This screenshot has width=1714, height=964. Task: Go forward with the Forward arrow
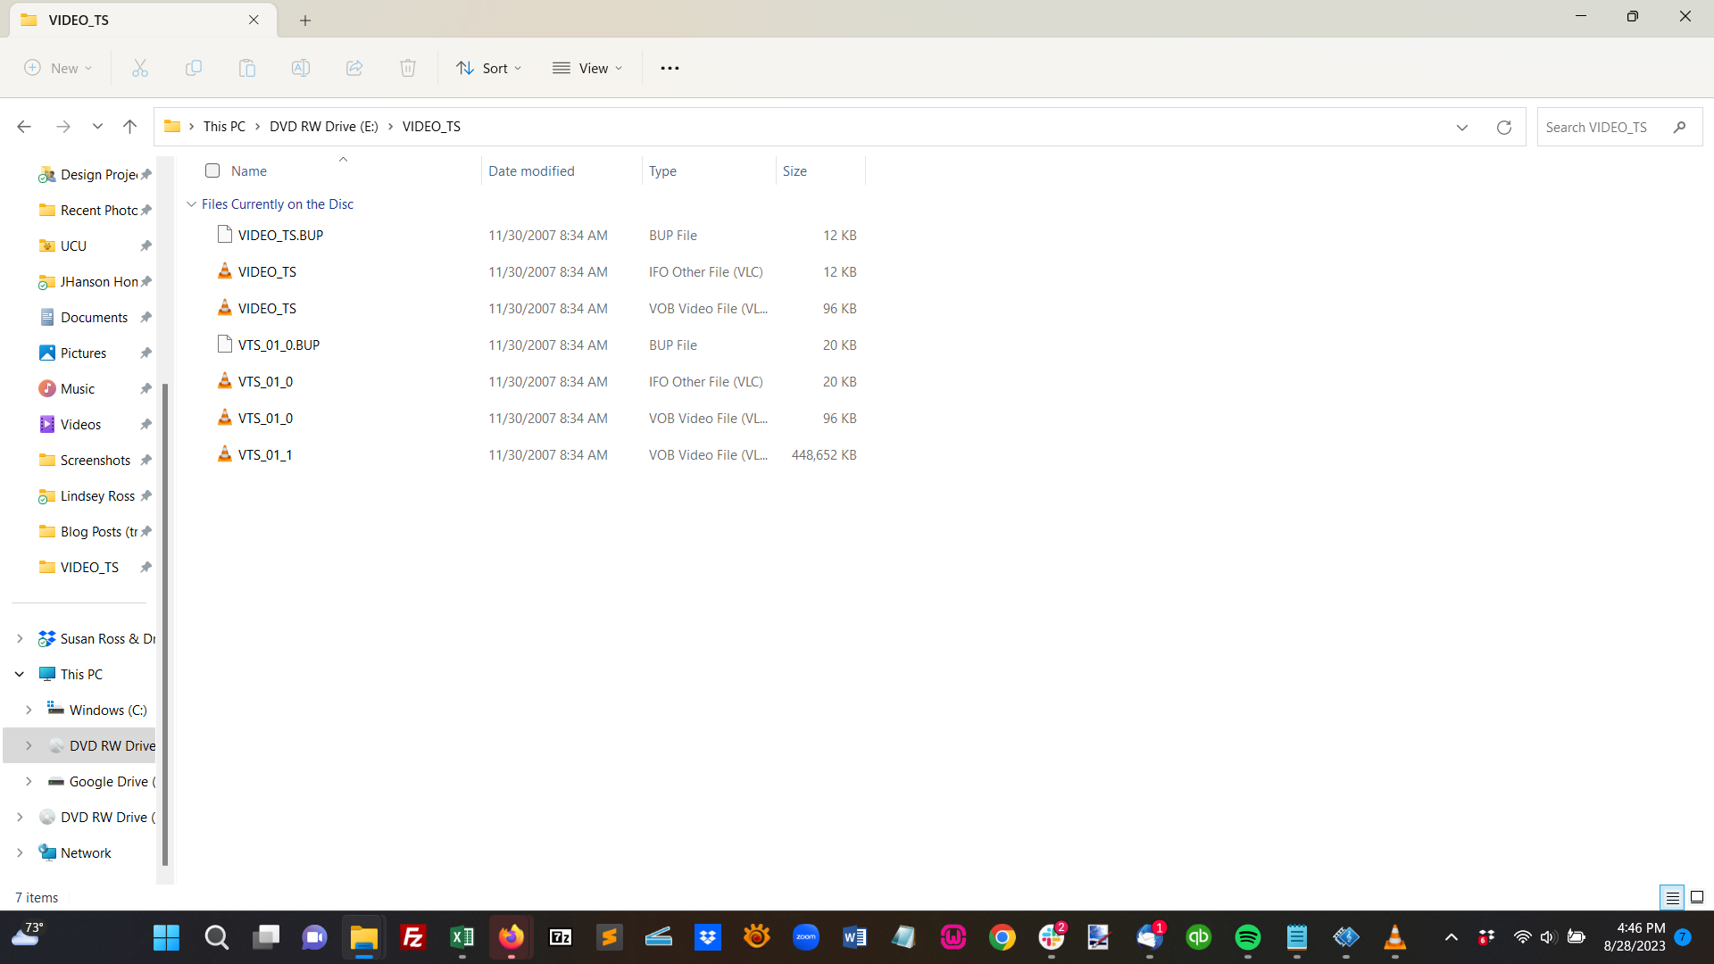coord(62,127)
